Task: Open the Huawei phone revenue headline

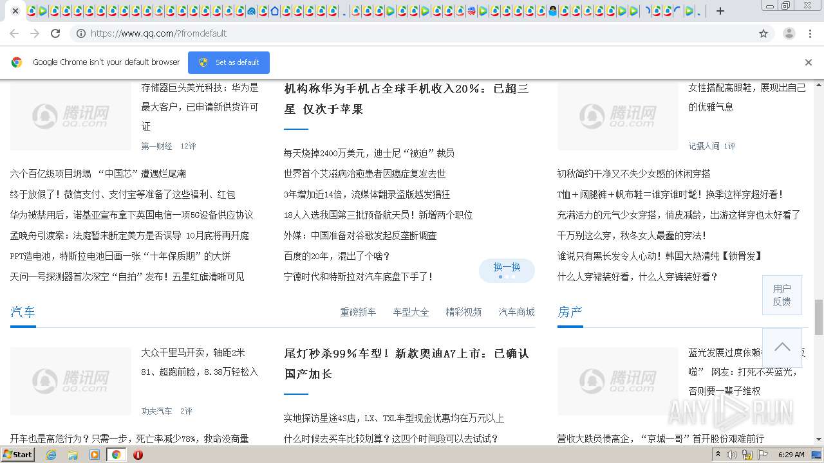Action: (407, 99)
